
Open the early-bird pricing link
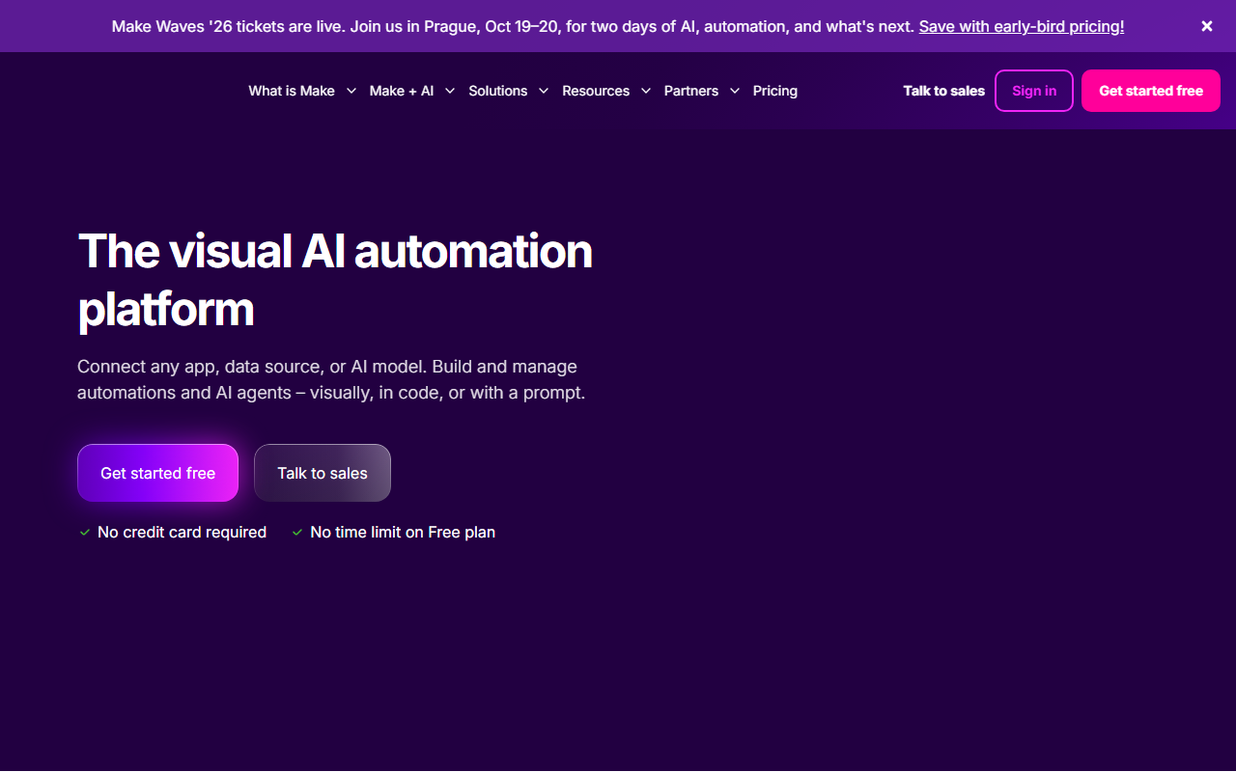[1022, 26]
